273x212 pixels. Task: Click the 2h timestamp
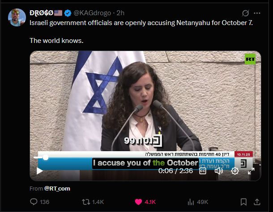(120, 13)
